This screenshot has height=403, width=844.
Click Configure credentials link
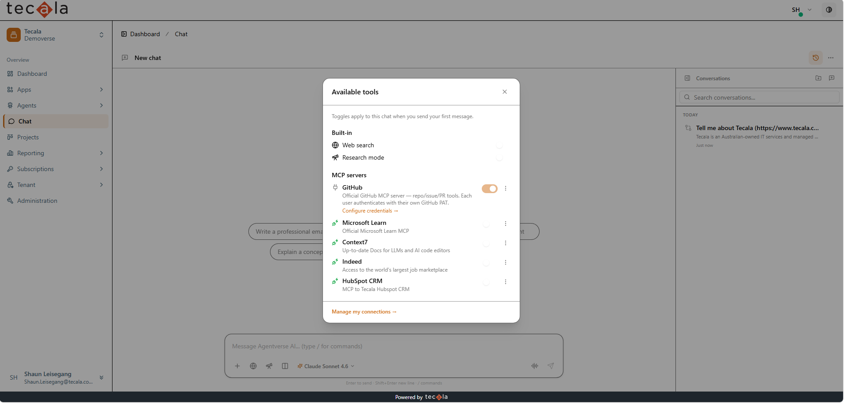370,211
